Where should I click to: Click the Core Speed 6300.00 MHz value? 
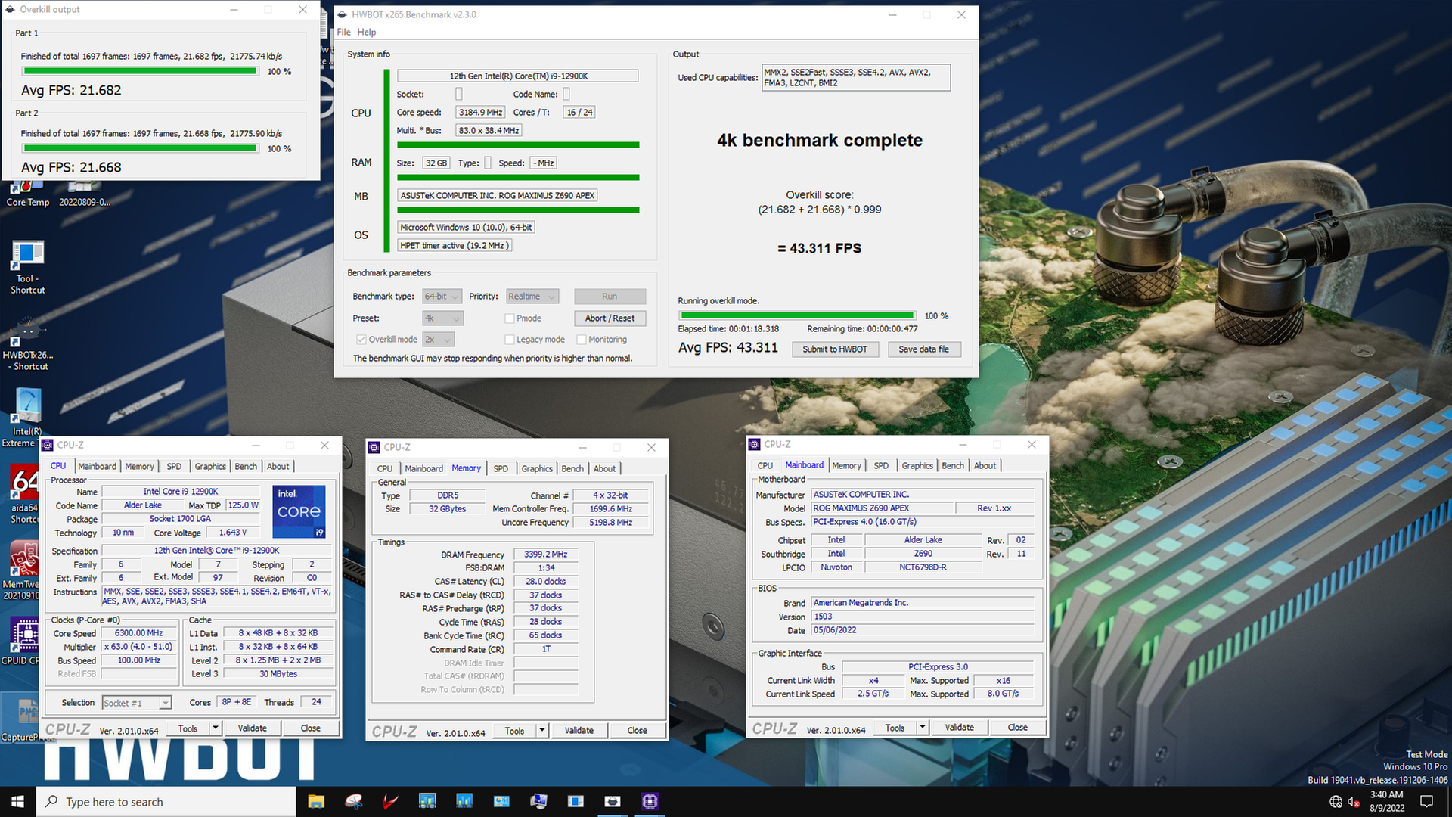click(138, 633)
